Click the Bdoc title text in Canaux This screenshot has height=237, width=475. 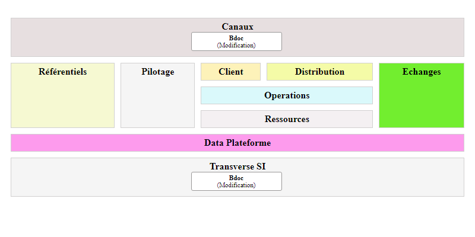tap(236, 39)
